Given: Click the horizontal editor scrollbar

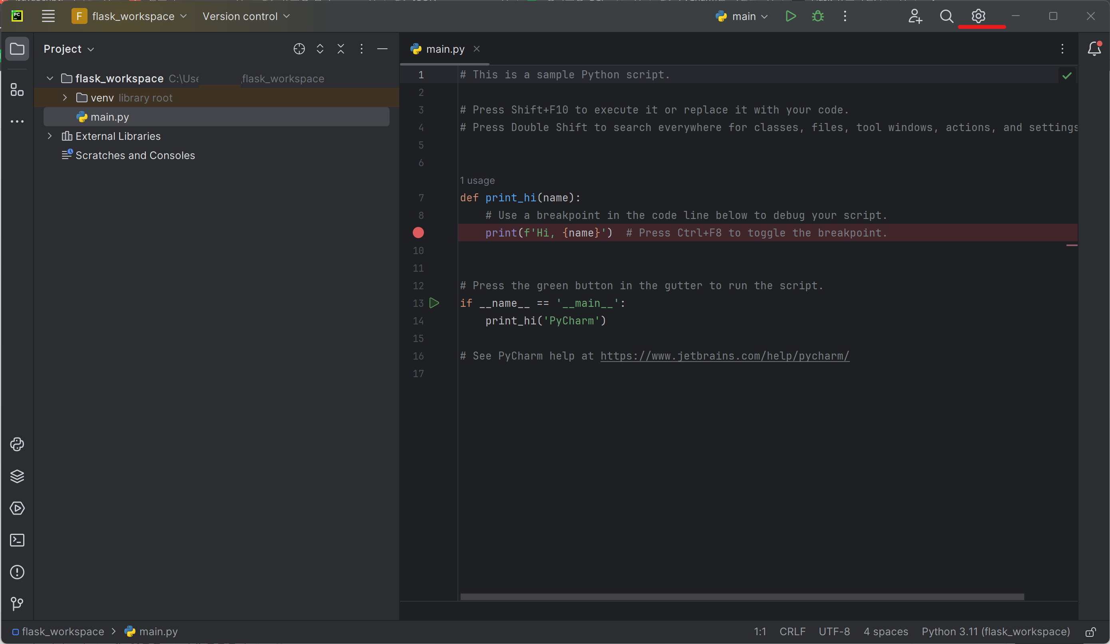Looking at the screenshot, I should click(742, 597).
